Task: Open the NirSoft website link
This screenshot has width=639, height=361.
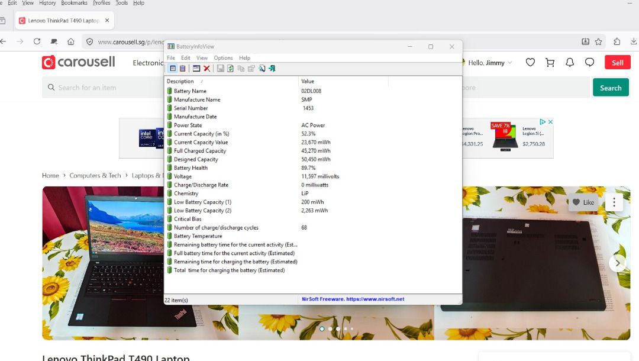Action: 353,299
